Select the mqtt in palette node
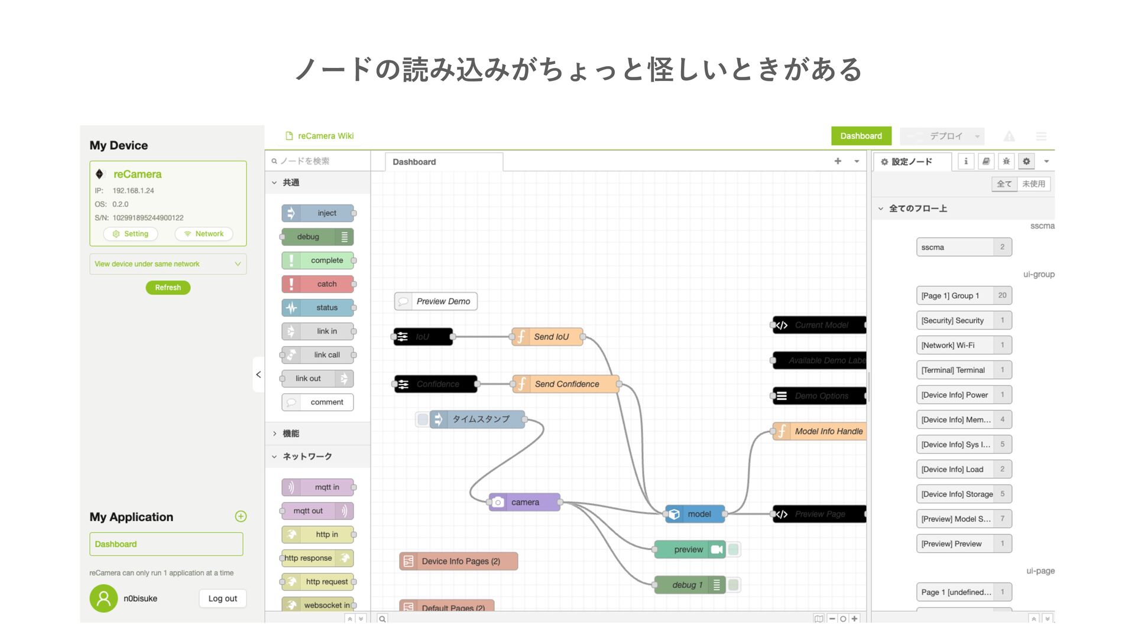This screenshot has height=638, width=1135. (x=318, y=487)
